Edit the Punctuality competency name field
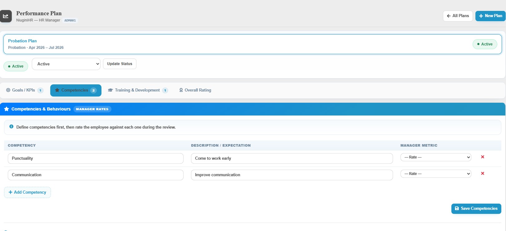 tap(96, 158)
